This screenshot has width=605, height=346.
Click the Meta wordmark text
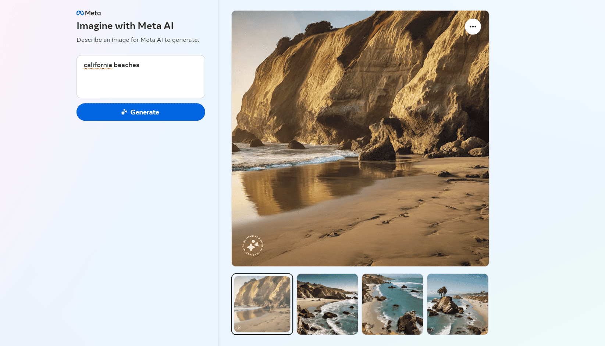(x=93, y=13)
